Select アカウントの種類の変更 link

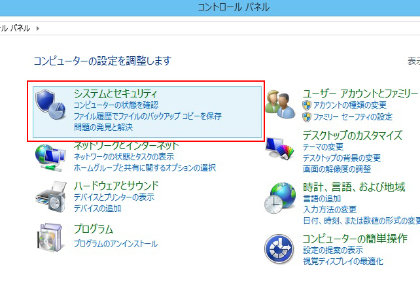click(x=350, y=105)
